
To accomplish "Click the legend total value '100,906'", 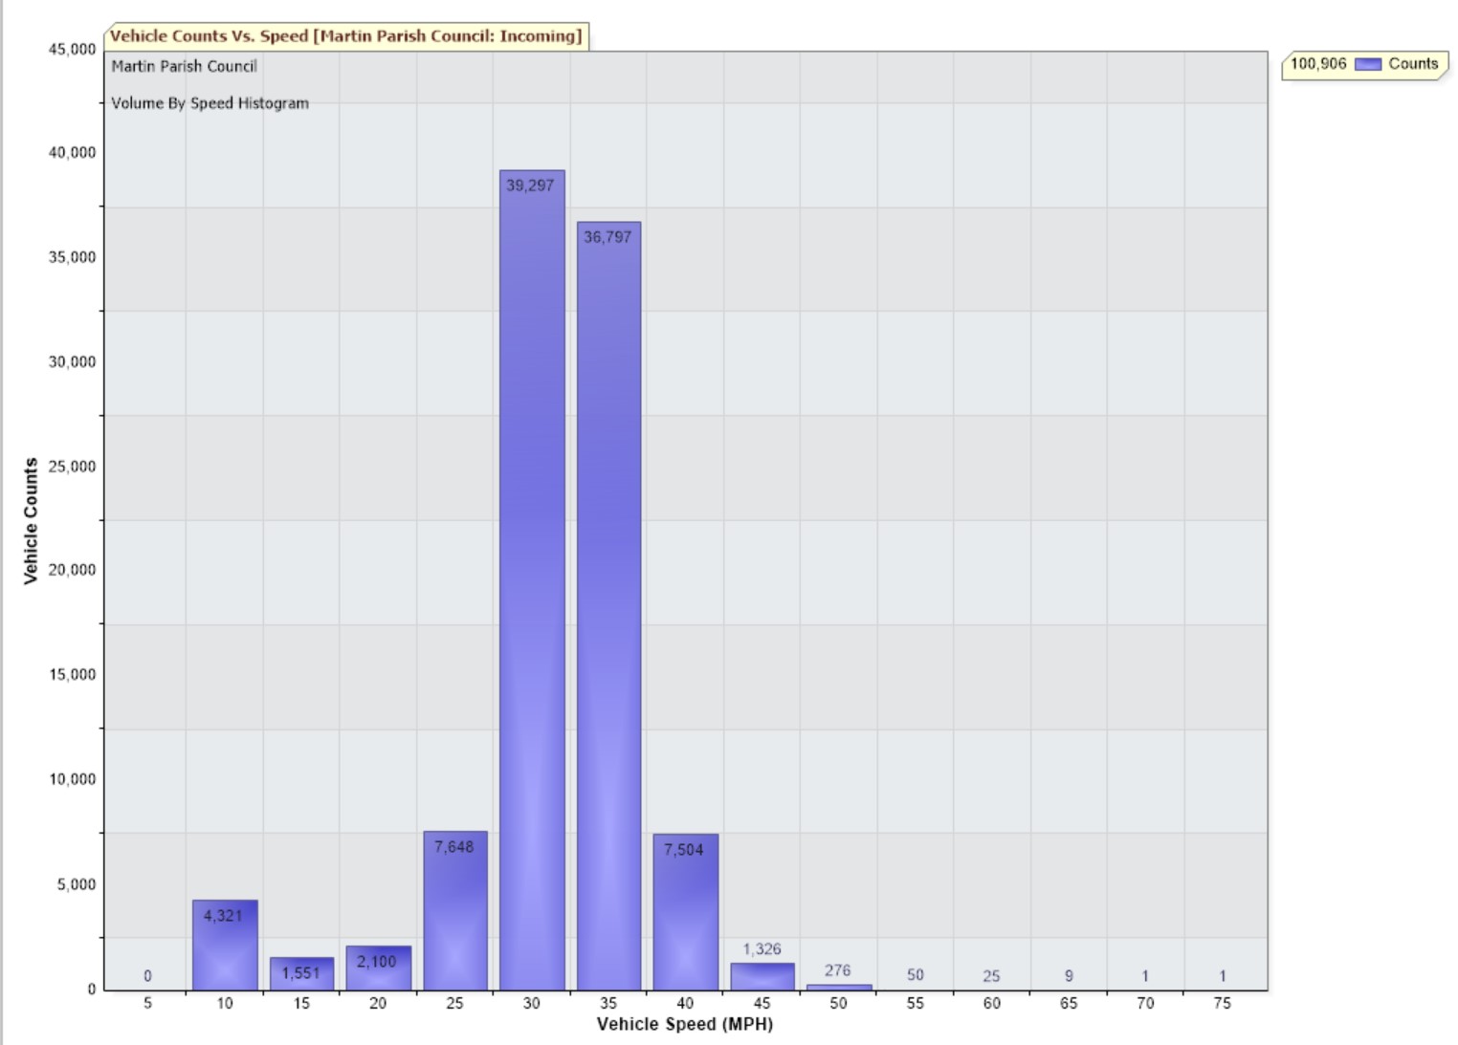I will click(1318, 64).
